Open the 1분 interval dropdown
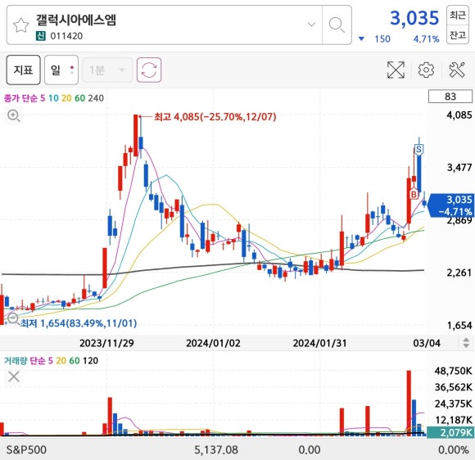The width and height of the screenshot is (475, 460). click(107, 70)
